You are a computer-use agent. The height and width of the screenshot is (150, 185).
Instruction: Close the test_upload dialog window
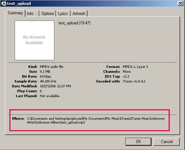click(180, 3)
